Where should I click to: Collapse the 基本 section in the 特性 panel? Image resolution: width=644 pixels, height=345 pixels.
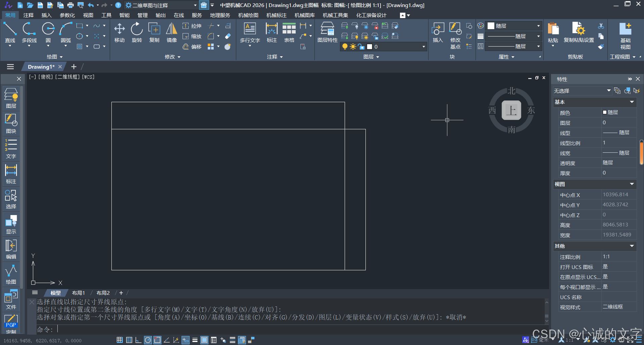pyautogui.click(x=632, y=102)
